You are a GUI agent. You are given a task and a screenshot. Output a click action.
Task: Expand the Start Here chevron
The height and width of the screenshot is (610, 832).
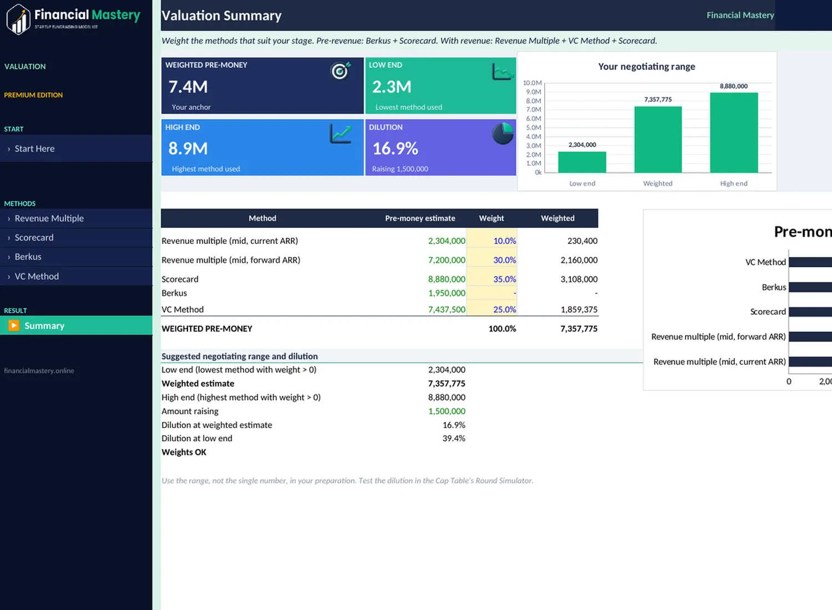coord(9,149)
